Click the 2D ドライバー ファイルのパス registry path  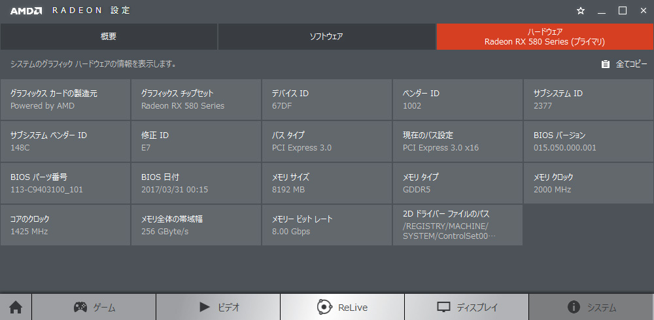coord(450,232)
